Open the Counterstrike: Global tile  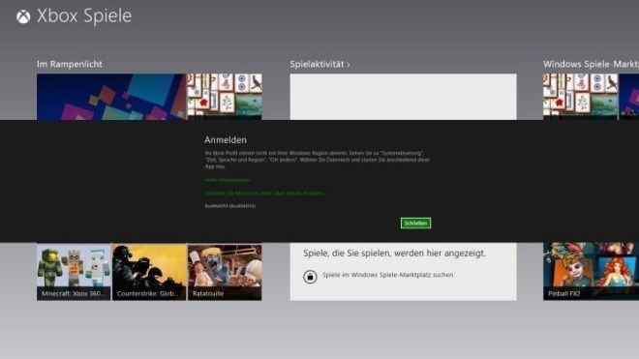point(149,272)
